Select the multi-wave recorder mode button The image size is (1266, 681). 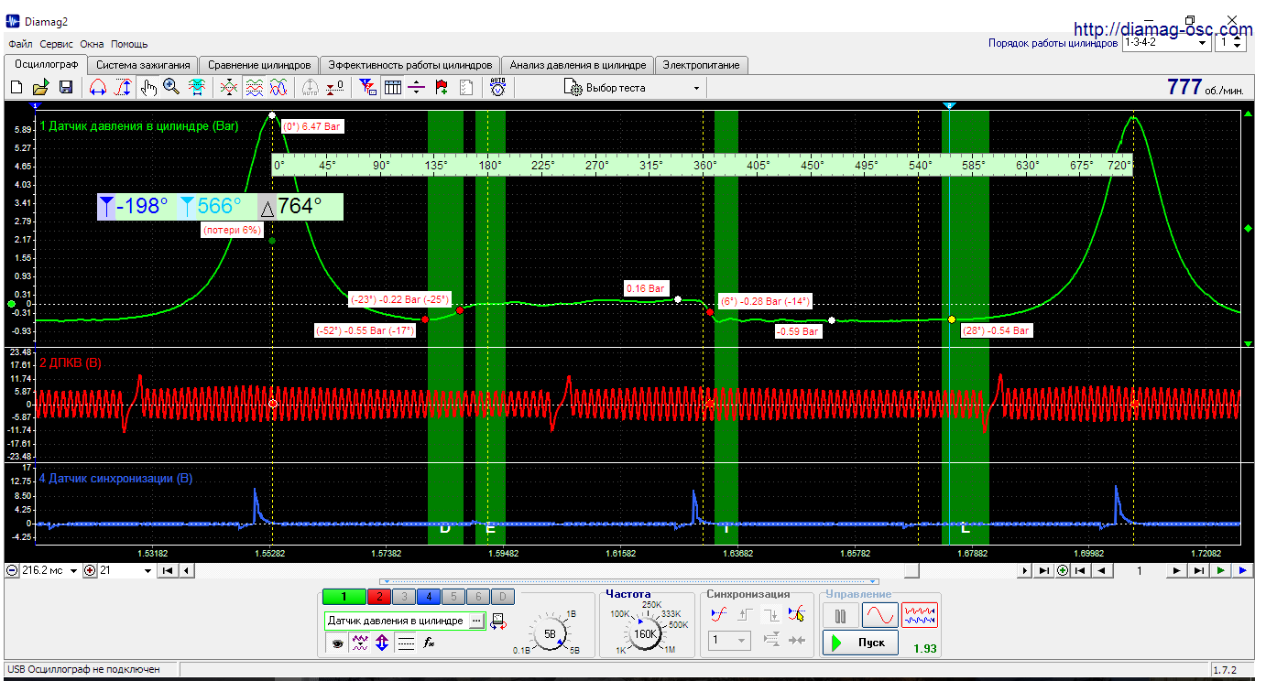920,615
